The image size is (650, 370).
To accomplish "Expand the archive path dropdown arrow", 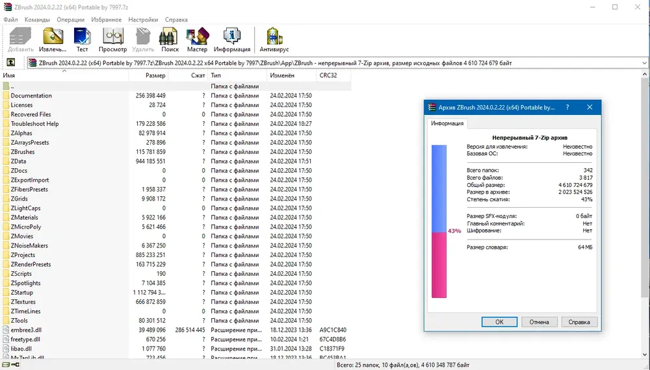I will click(x=644, y=63).
